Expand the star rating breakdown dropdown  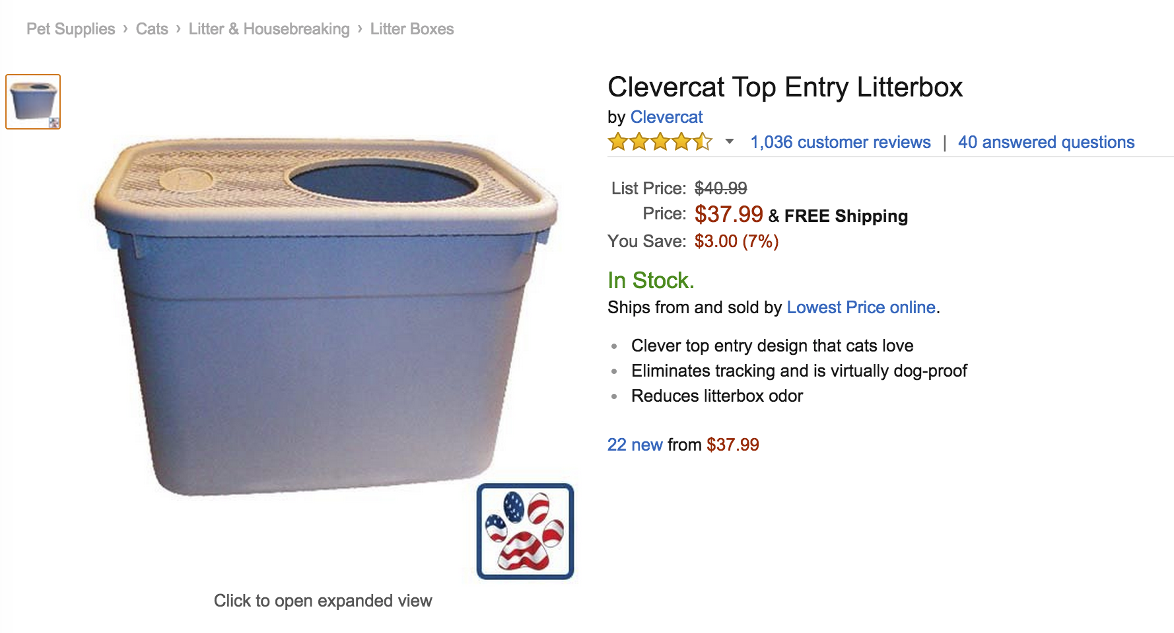click(730, 141)
